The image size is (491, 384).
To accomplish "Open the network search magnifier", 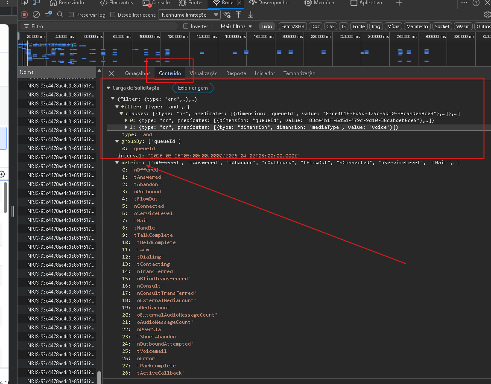I will pos(60,15).
